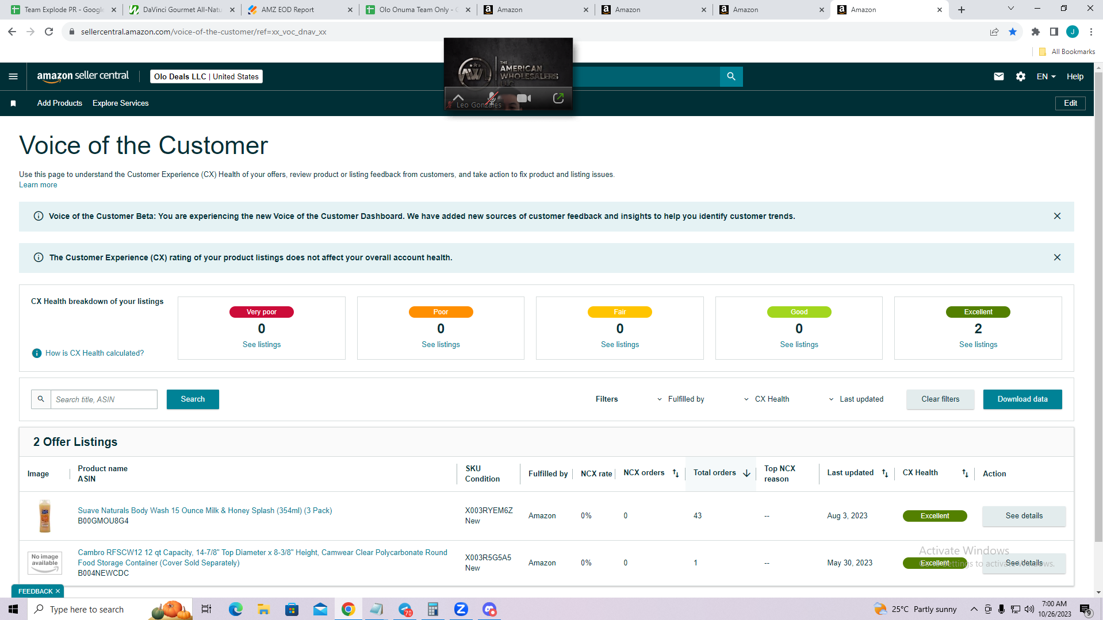
Task: Sort by Total orders descending arrow
Action: 746,473
